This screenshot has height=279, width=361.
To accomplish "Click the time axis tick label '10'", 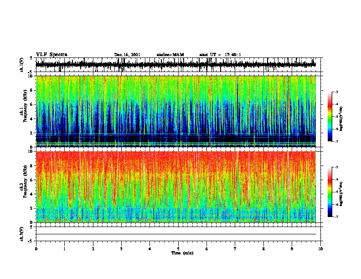I will (320, 249).
